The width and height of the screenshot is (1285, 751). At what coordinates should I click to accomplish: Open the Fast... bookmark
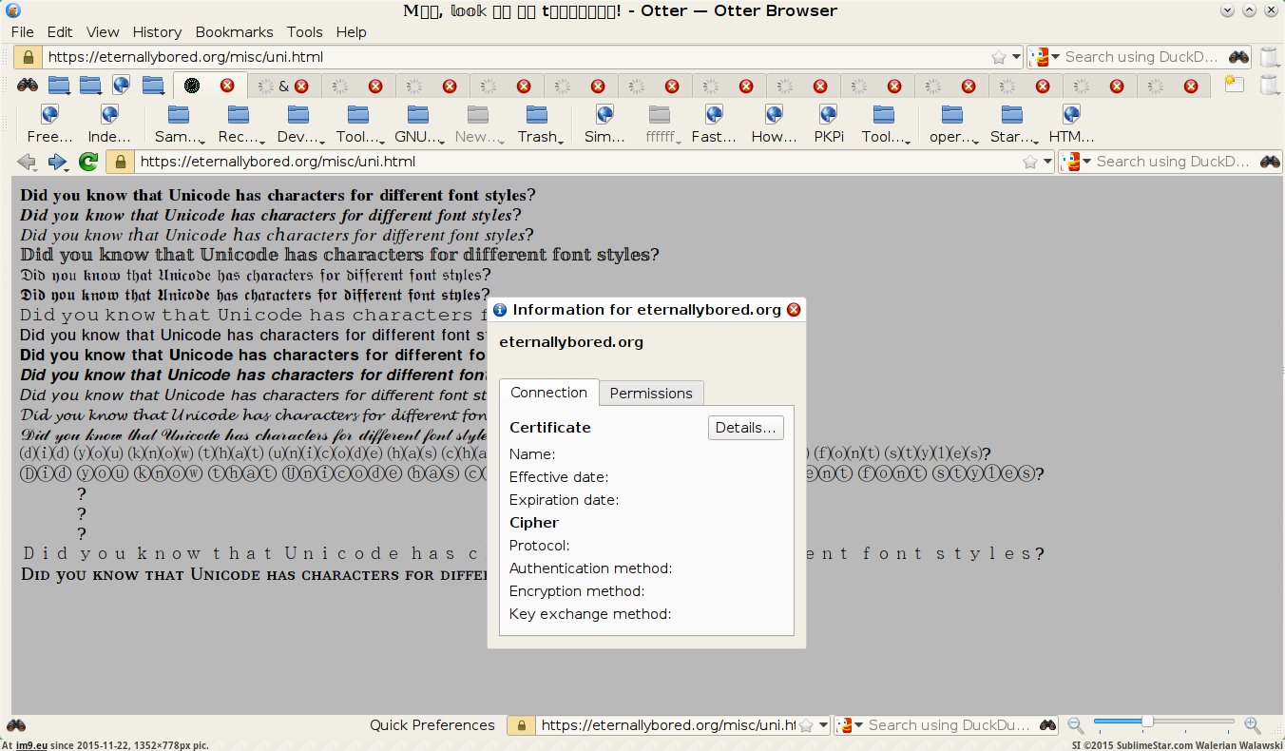click(714, 125)
